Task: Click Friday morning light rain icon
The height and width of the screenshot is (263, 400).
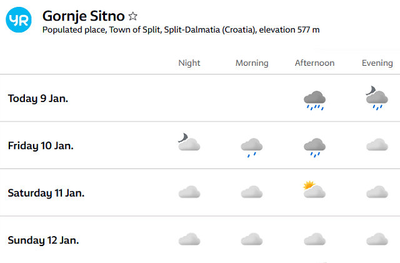Action: pyautogui.click(x=252, y=148)
